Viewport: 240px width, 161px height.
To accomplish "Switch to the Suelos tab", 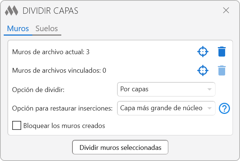I will coord(47,29).
